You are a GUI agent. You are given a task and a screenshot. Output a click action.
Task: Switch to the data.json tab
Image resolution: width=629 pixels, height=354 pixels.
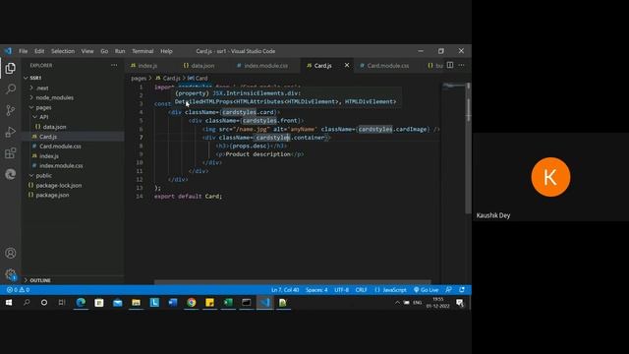click(202, 66)
